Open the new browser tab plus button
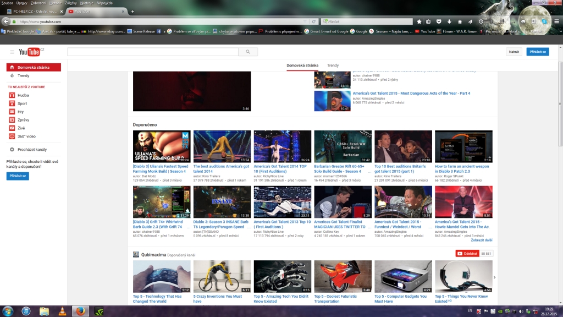This screenshot has height=317, width=563. 133,11
